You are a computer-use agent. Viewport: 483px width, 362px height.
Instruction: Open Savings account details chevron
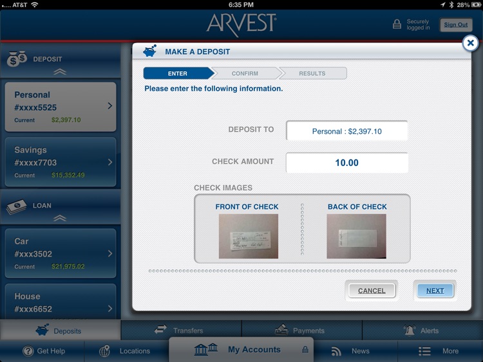coord(110,162)
